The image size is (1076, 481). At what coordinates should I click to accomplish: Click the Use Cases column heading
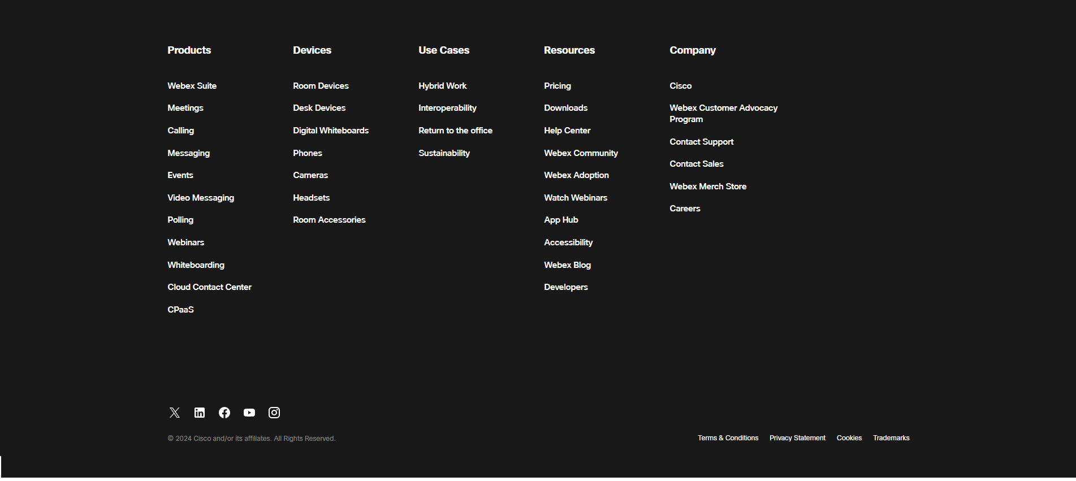coord(444,50)
